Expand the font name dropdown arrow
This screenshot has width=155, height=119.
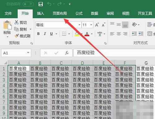79,25
